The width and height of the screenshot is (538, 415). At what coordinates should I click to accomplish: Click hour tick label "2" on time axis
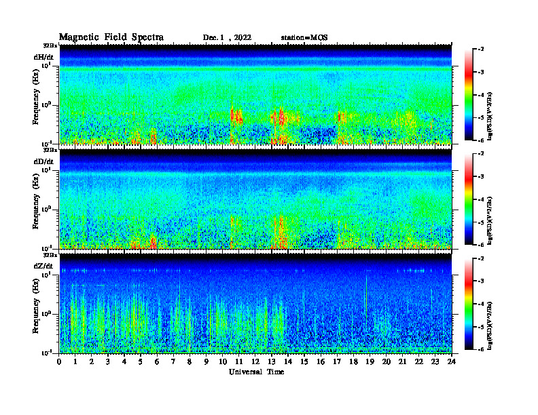point(92,362)
